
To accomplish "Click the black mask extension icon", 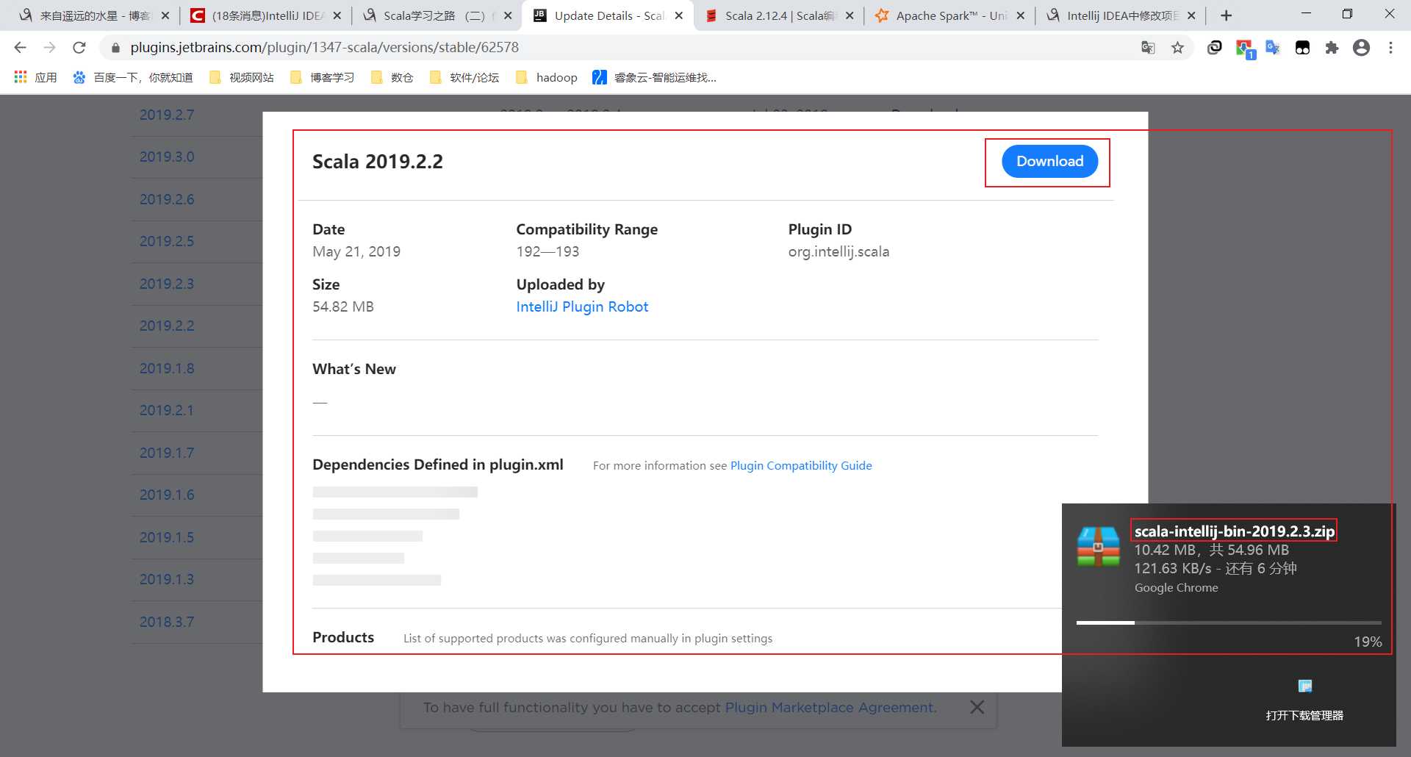I will tap(1302, 48).
